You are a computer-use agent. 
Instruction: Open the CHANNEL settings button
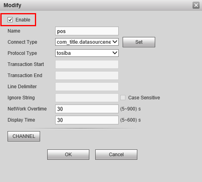pyautogui.click(x=24, y=136)
